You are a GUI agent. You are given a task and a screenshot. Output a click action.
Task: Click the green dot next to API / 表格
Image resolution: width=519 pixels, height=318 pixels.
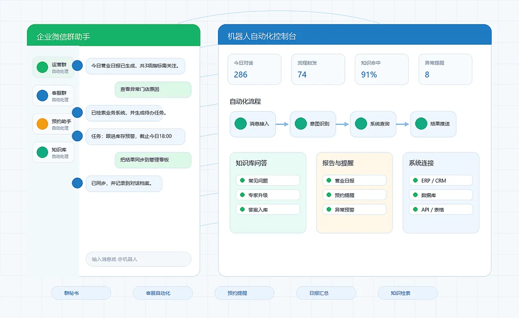click(415, 209)
